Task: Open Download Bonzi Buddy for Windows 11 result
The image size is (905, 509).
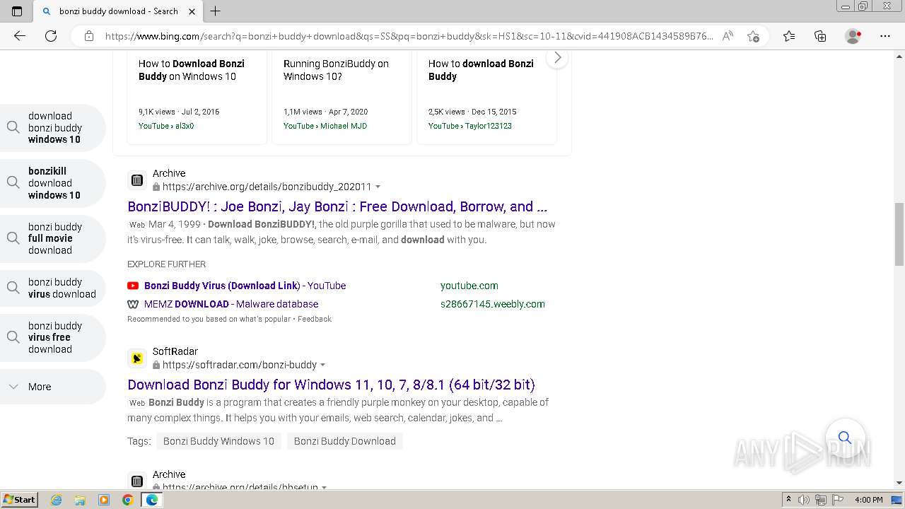Action: click(x=331, y=385)
